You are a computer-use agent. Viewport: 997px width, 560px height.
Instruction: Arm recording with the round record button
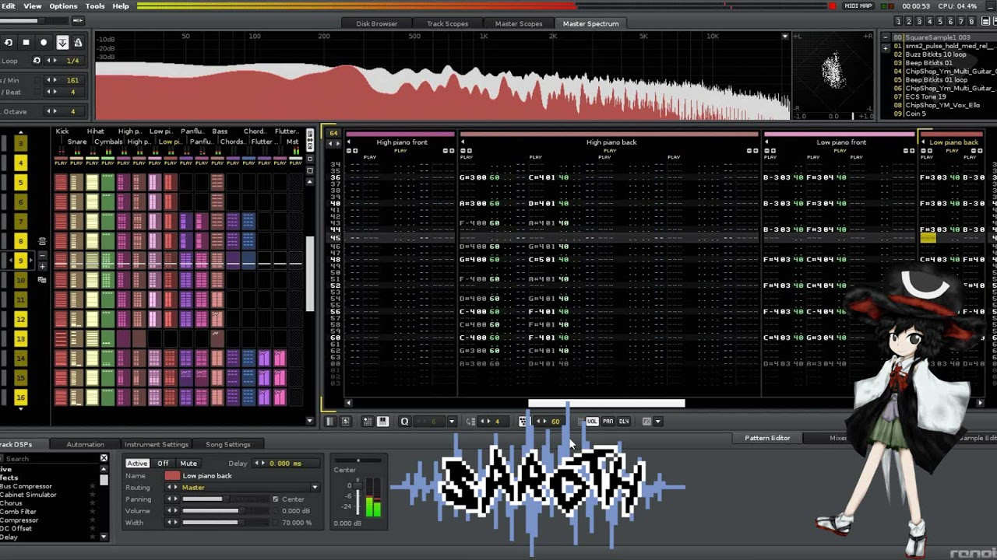pyautogui.click(x=44, y=43)
